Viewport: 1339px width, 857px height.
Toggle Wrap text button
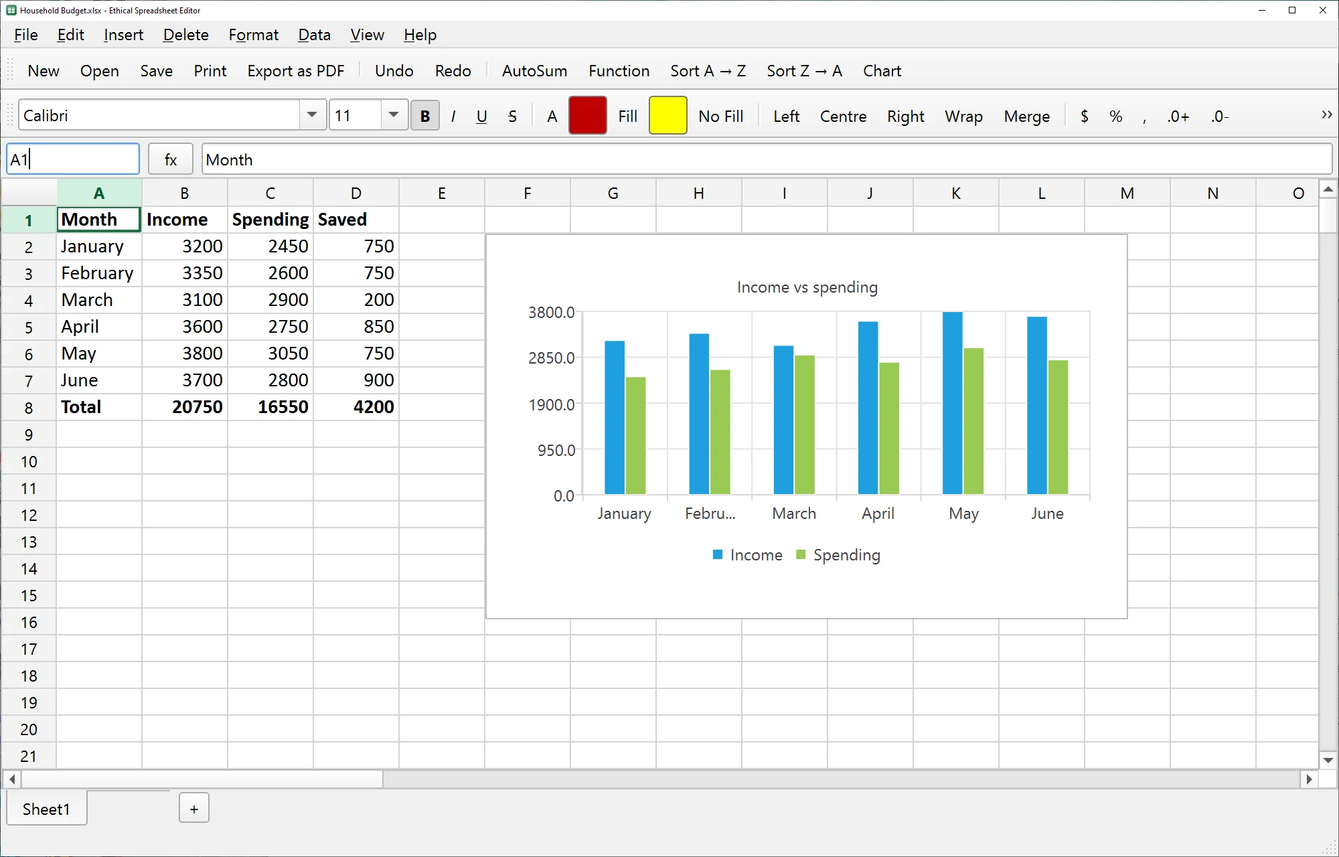[x=963, y=116]
